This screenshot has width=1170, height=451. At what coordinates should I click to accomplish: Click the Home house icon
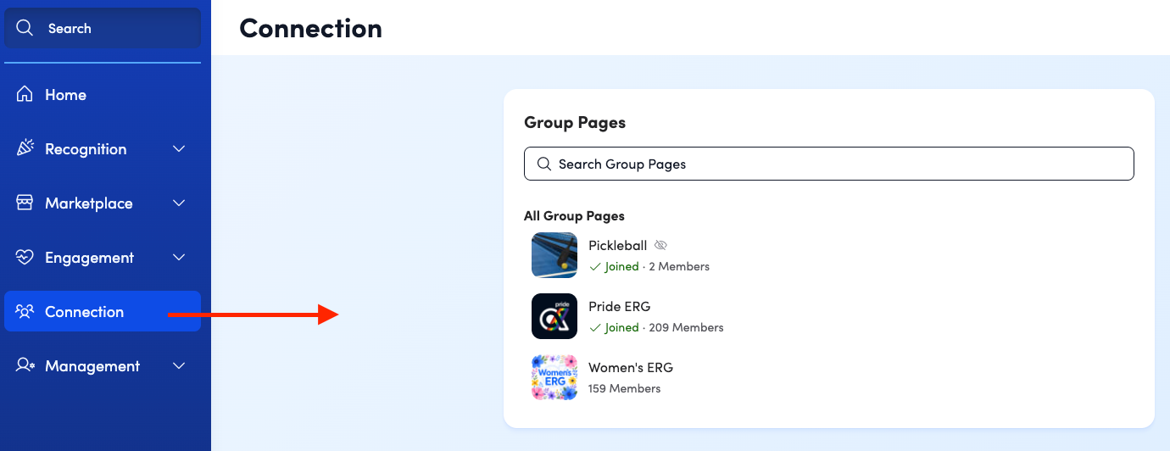(25, 94)
